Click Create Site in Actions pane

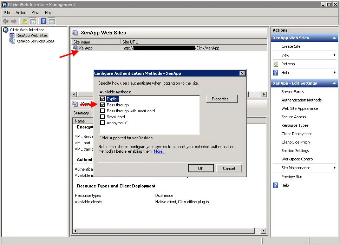coord(291,46)
